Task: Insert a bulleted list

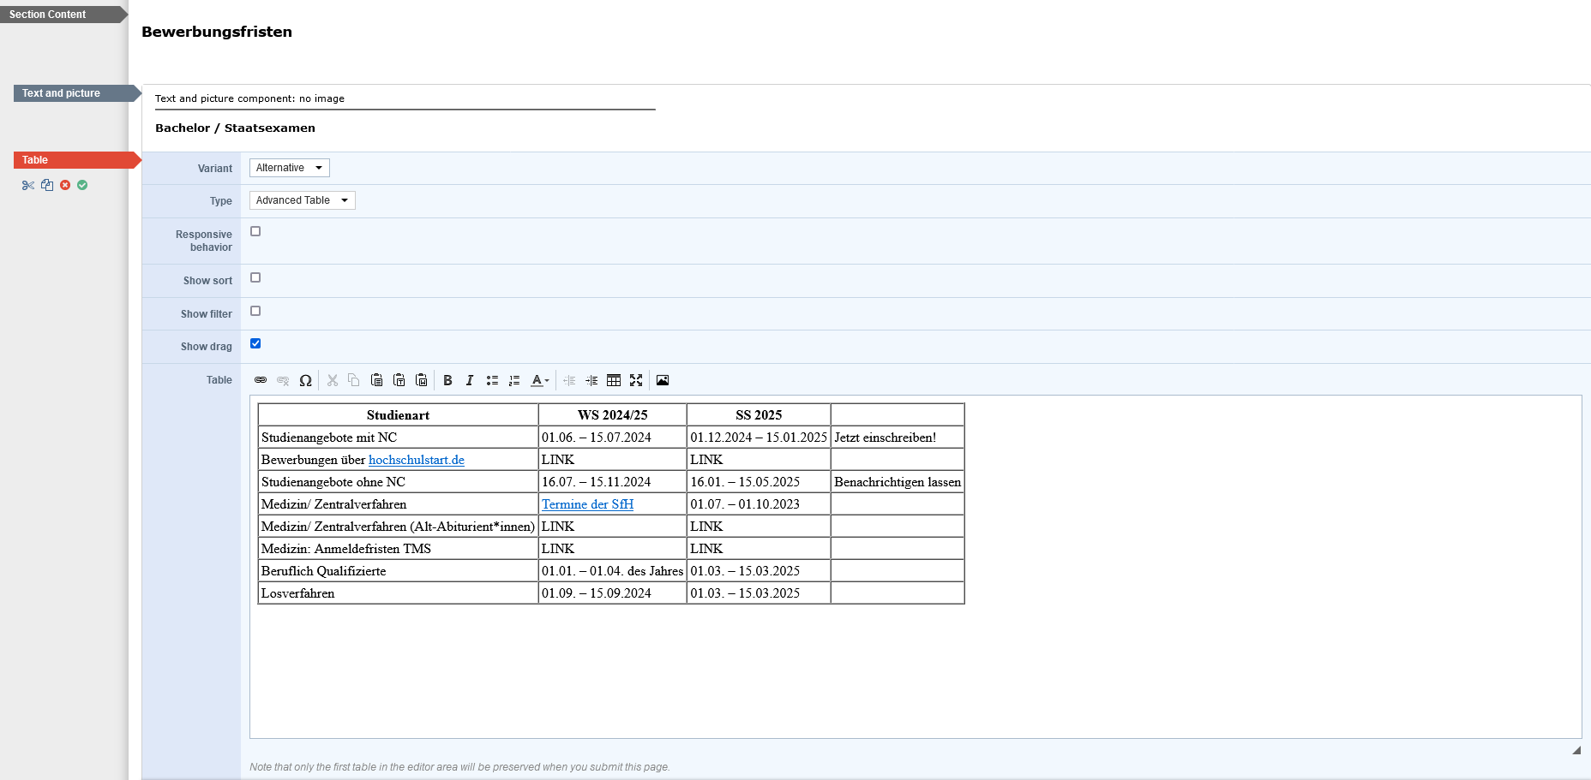Action: (x=492, y=380)
